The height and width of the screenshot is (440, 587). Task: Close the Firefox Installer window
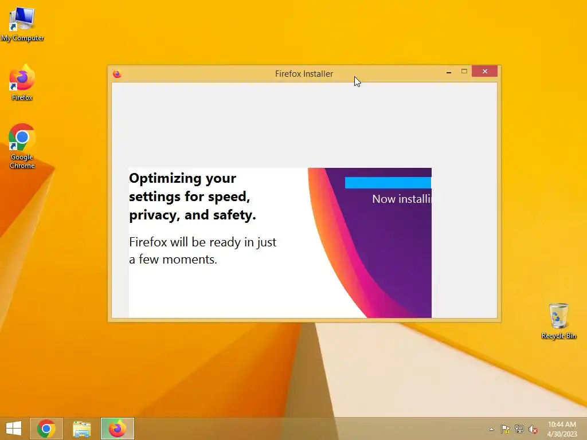point(485,71)
